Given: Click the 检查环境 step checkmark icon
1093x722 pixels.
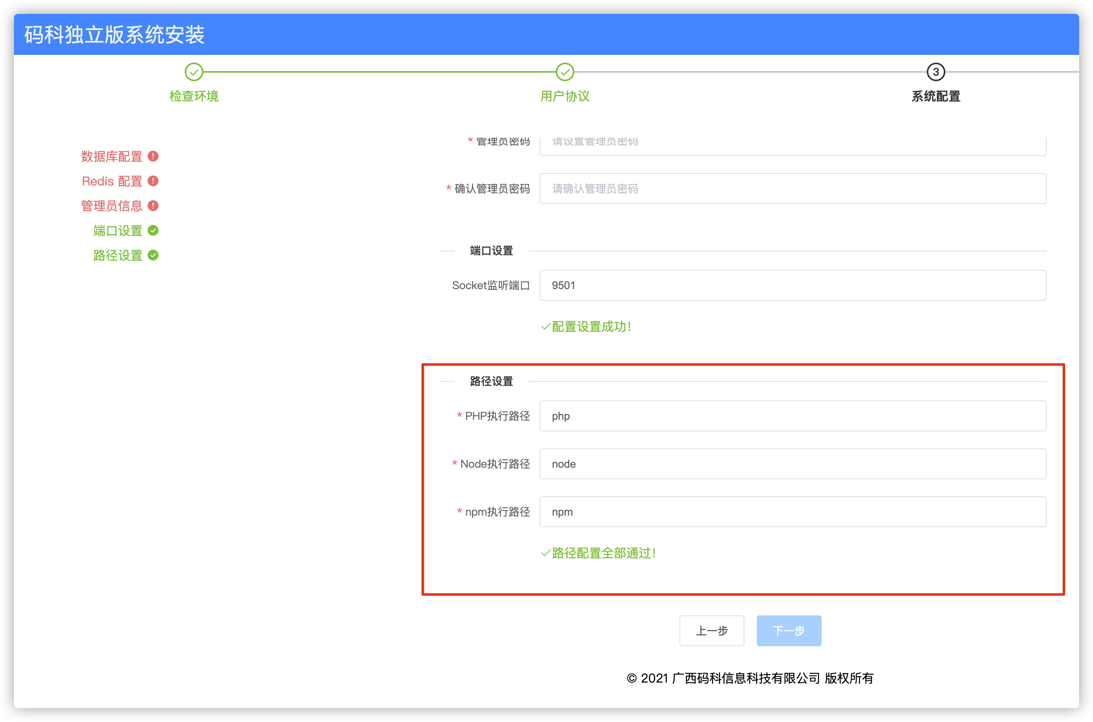Looking at the screenshot, I should 194,72.
